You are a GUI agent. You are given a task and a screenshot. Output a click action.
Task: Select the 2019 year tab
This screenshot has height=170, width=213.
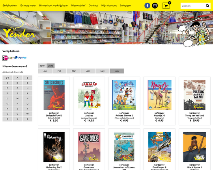[x=42, y=66]
